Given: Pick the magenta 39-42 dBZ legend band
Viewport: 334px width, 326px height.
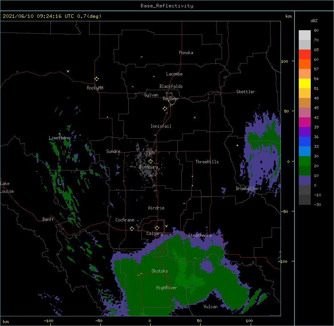Looking at the screenshot, I should (x=305, y=122).
